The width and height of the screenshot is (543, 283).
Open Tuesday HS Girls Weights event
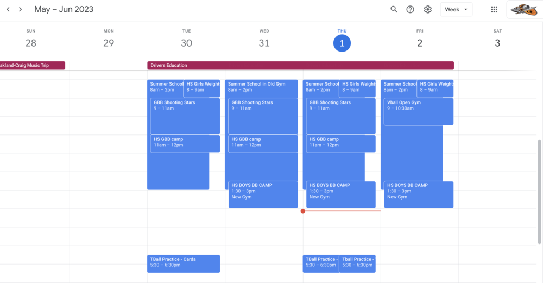pos(202,88)
